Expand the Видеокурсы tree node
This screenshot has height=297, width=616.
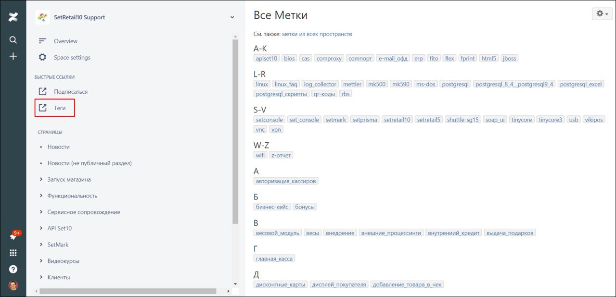(x=41, y=261)
